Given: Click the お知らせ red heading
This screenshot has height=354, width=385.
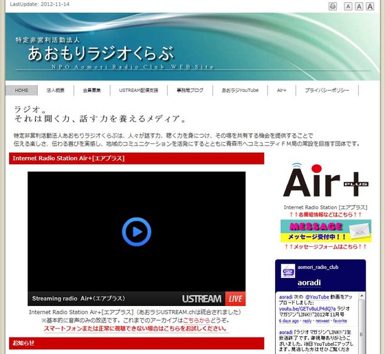Looking at the screenshot, I should [x=137, y=343].
